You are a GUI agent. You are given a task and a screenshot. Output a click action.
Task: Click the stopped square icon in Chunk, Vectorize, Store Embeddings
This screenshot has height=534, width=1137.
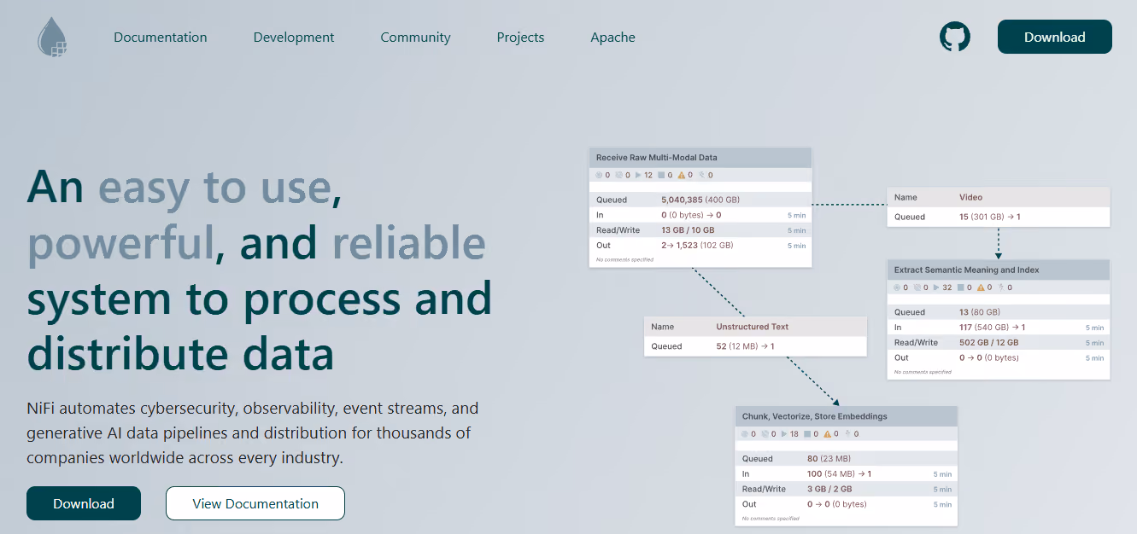click(x=806, y=434)
